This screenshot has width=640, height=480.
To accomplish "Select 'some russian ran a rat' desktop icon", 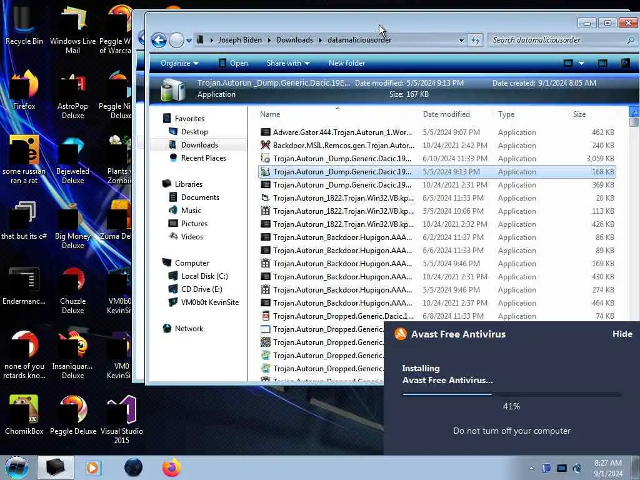I will click(x=24, y=160).
